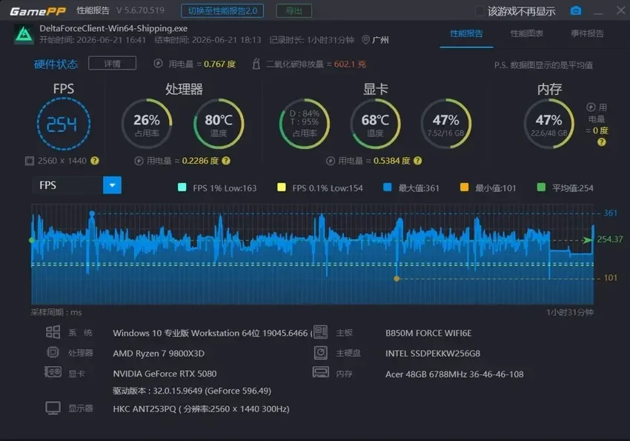
Task: Click the power icon next to total 用电量
Action: pos(159,64)
